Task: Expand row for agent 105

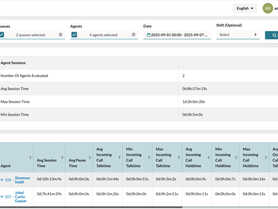Action: (2, 180)
